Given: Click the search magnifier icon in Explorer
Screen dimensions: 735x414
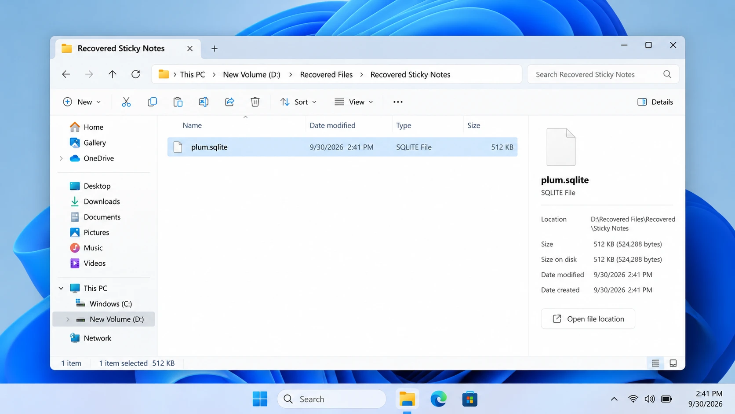Looking at the screenshot, I should click(x=667, y=74).
